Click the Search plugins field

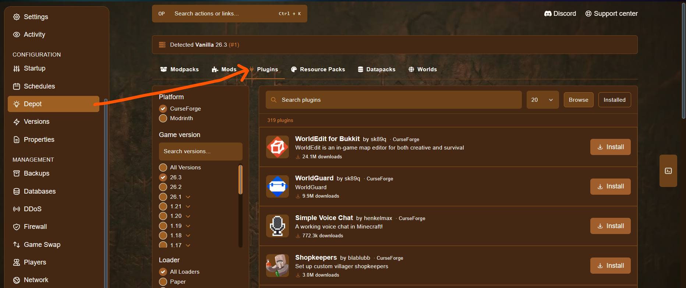click(x=394, y=100)
